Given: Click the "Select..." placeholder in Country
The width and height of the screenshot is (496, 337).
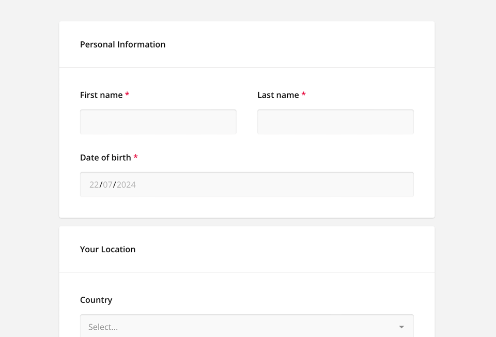Looking at the screenshot, I should click(x=103, y=327).
